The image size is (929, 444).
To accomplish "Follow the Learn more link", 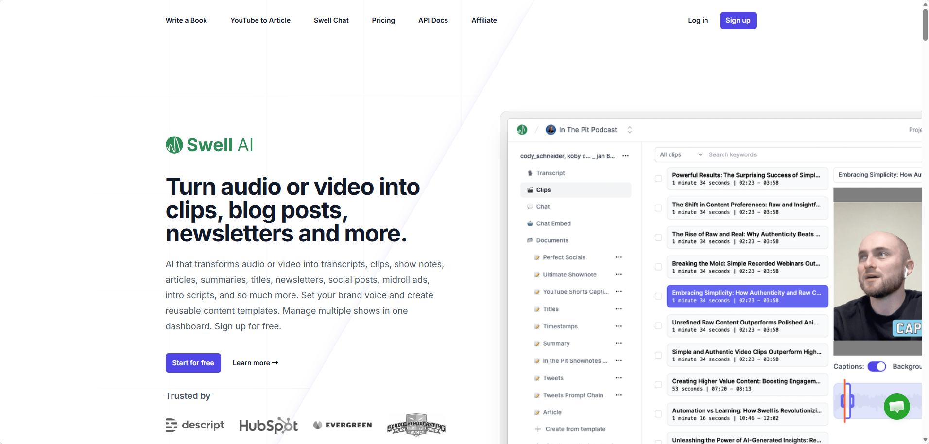I will pos(256,363).
